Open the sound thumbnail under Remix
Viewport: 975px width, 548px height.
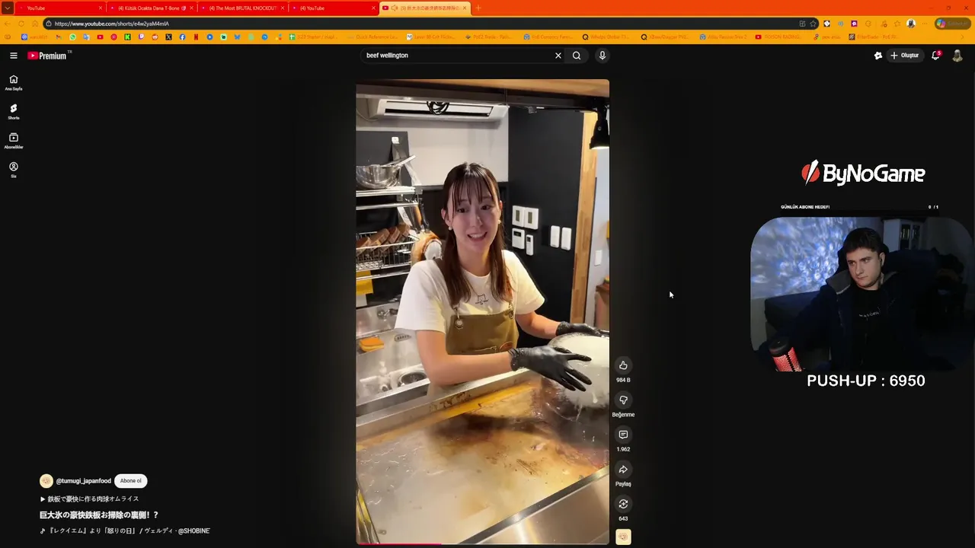(623, 537)
